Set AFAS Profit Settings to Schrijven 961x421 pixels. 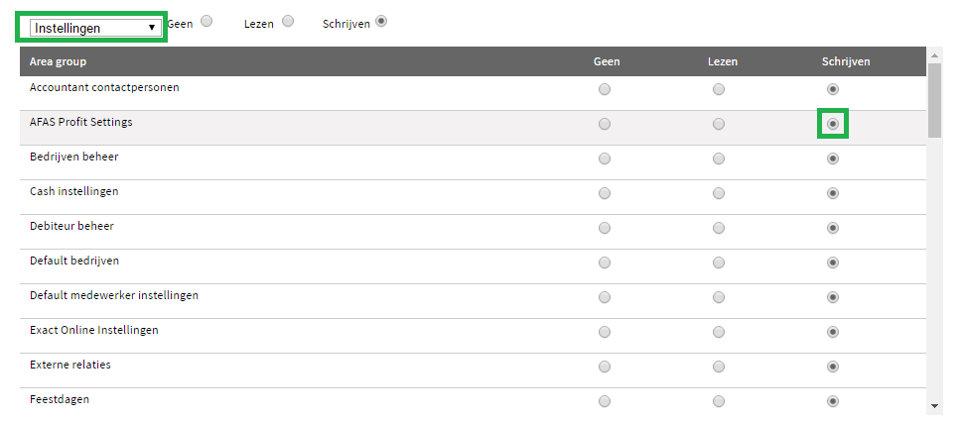[832, 124]
